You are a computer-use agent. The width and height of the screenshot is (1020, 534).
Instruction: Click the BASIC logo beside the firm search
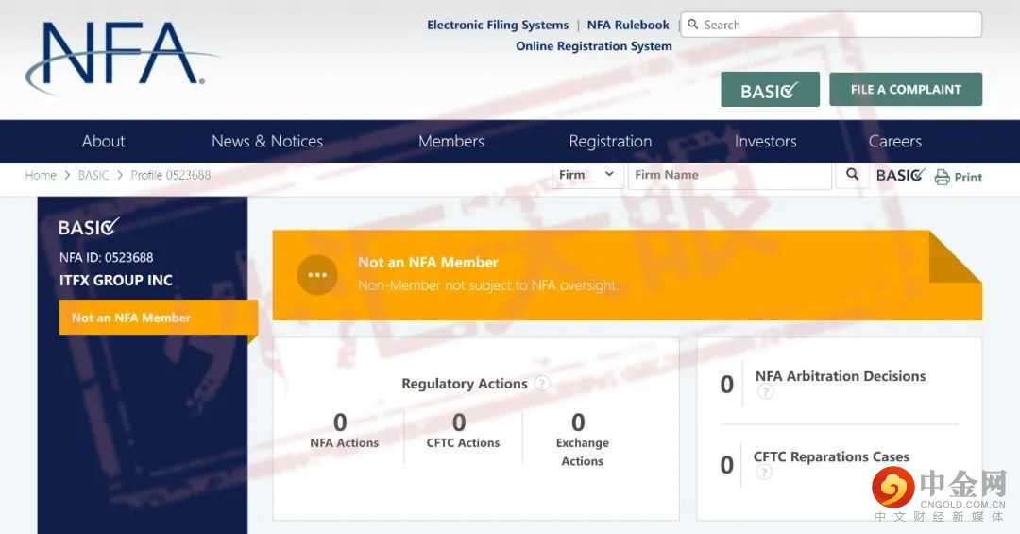[900, 175]
